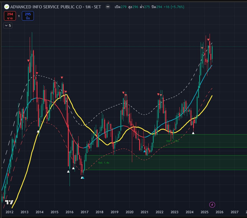Click the 2018 label on time axis
247x218 pixels.
(x=99, y=212)
